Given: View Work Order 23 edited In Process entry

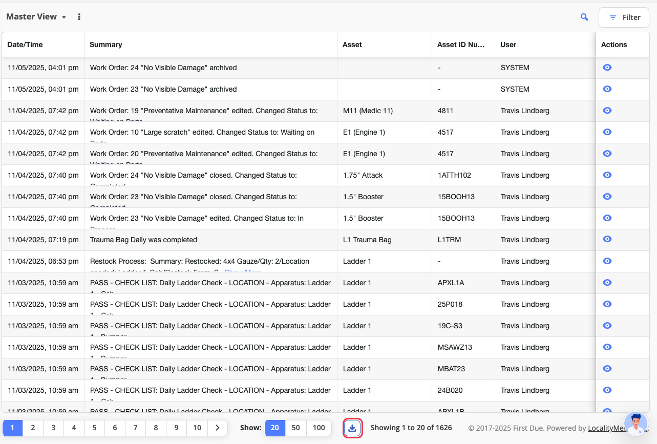Looking at the screenshot, I should 607,218.
